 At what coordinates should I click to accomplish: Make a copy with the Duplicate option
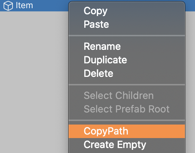click(127, 60)
